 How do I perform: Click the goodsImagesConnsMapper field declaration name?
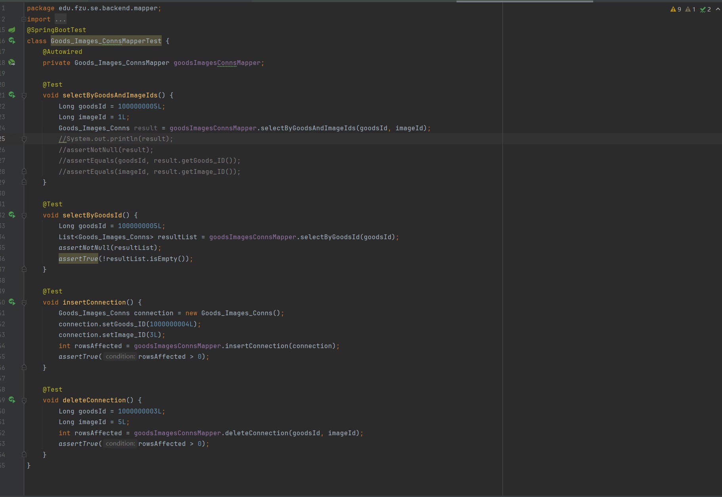(217, 63)
